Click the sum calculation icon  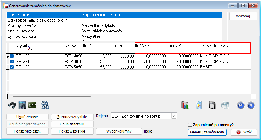tap(32, 105)
